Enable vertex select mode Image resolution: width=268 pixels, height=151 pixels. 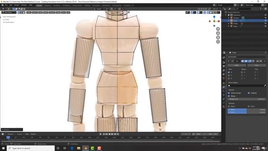(18, 13)
